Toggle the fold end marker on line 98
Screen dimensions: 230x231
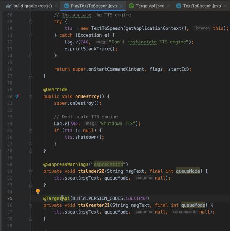31,219
